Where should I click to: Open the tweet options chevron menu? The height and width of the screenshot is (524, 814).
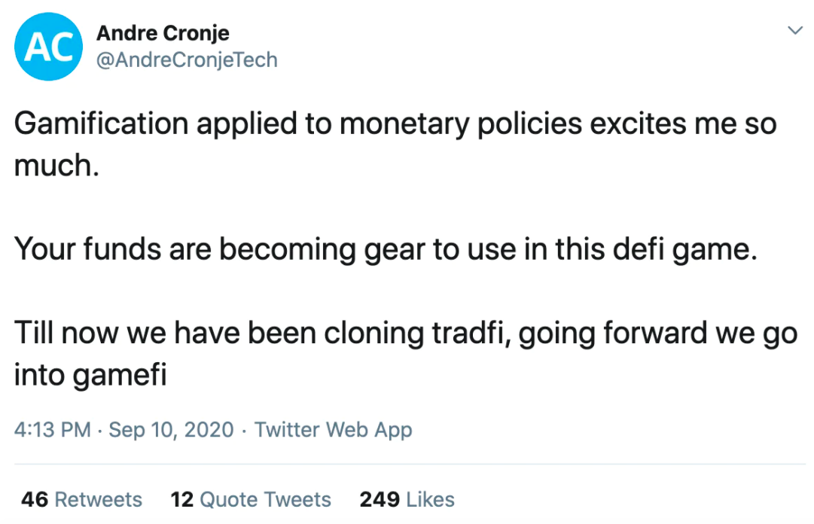click(x=794, y=30)
